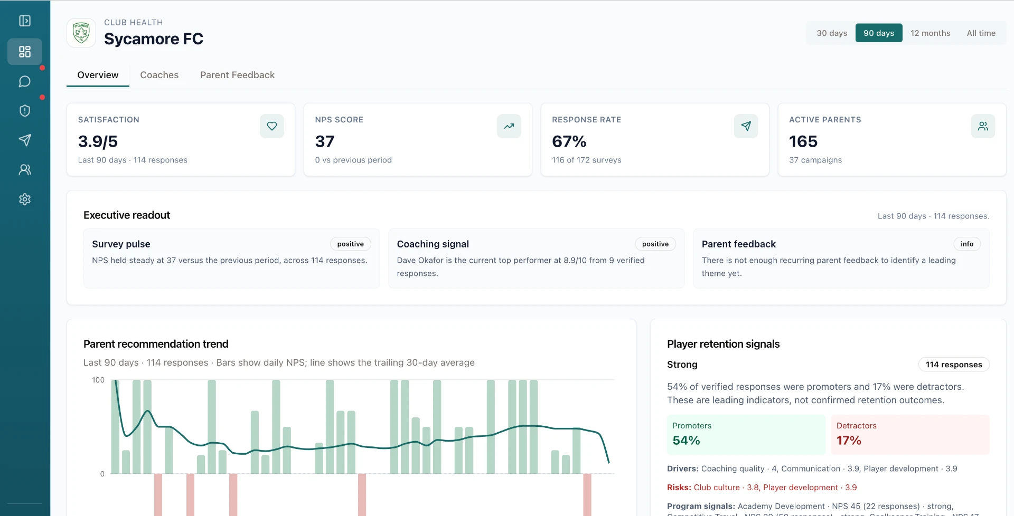Viewport: 1014px width, 516px height.
Task: Switch to the Coaches tab
Action: point(159,75)
